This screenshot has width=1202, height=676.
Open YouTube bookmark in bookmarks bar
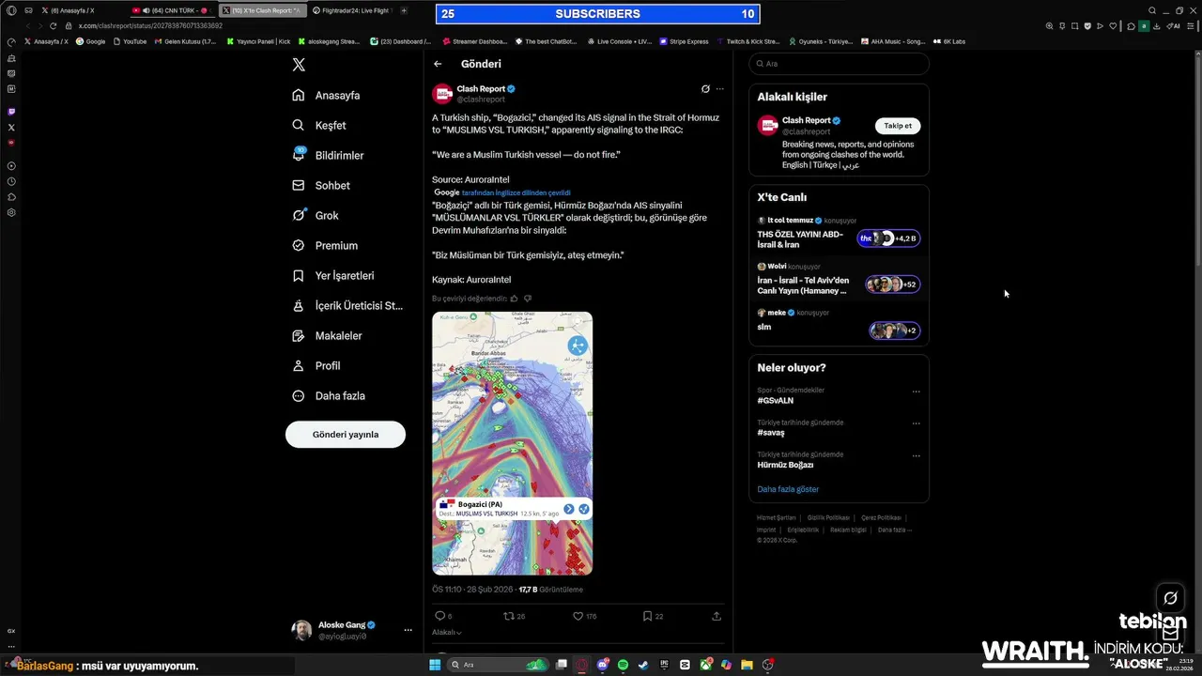point(130,41)
